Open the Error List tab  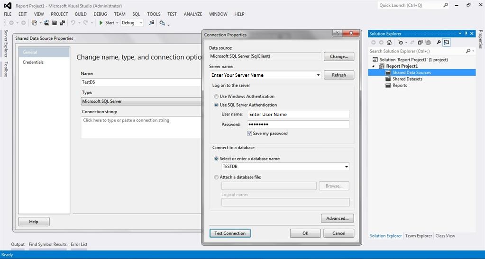79,244
